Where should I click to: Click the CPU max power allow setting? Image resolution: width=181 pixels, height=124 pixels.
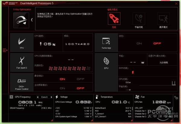[x=164, y=62]
